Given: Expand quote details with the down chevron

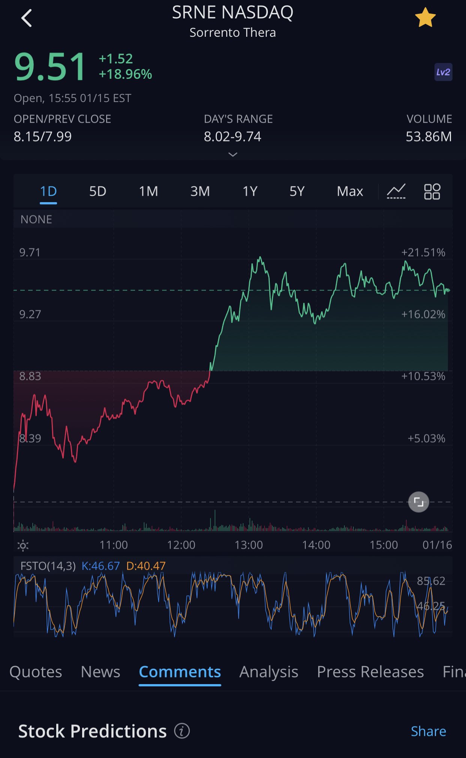Looking at the screenshot, I should pyautogui.click(x=233, y=155).
